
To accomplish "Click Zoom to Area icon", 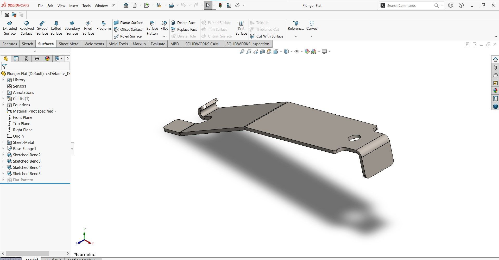I will coord(249,52).
